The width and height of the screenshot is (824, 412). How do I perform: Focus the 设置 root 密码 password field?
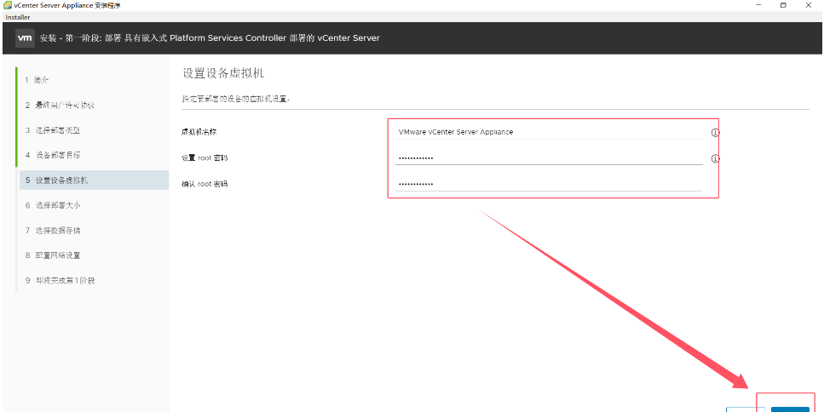[549, 157]
